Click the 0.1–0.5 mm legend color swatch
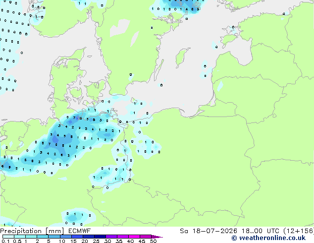Image resolution: width=314 pixels, height=243 pixels. (x=8, y=237)
